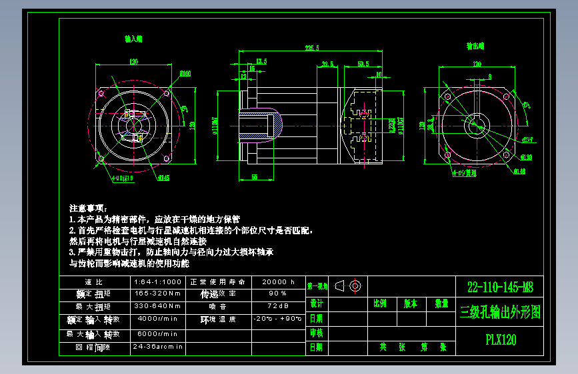Screen dimensions: 578x374
Task: Click the 审核 label in title block
Action: click(317, 333)
